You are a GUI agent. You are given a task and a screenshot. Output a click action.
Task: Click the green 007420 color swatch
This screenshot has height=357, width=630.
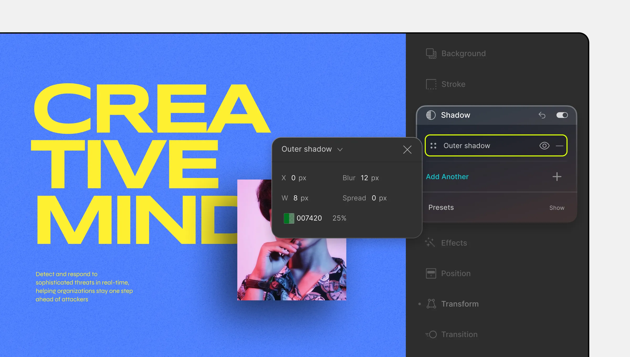tap(288, 218)
